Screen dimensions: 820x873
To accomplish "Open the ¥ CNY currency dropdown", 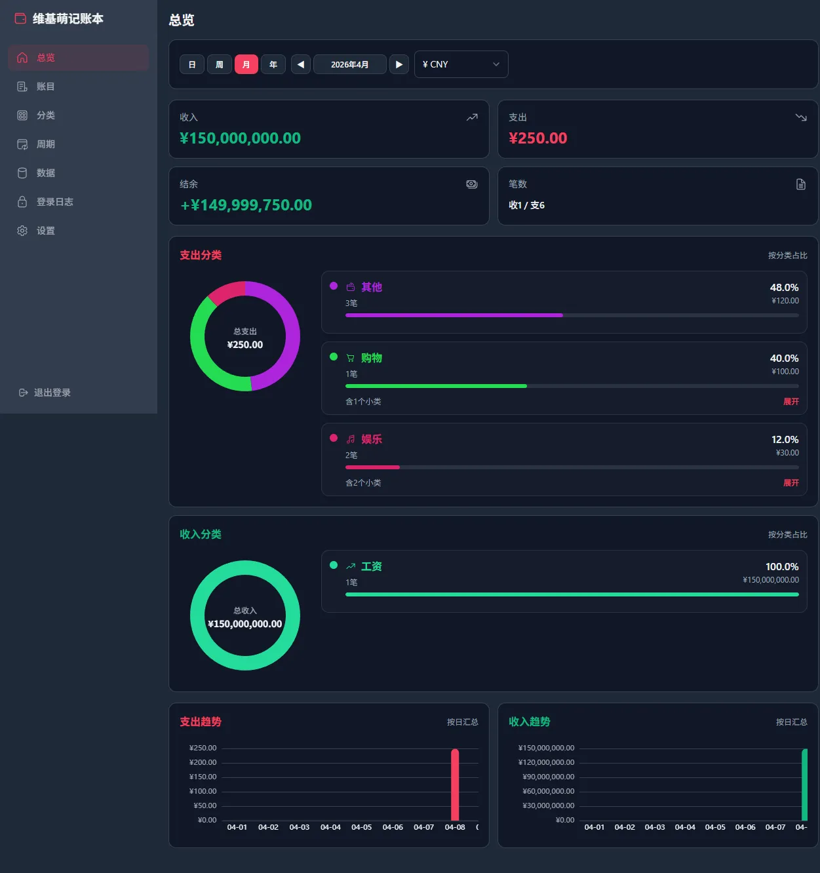I will (x=461, y=64).
